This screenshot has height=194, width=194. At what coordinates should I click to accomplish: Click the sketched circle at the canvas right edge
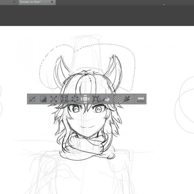(x=185, y=105)
